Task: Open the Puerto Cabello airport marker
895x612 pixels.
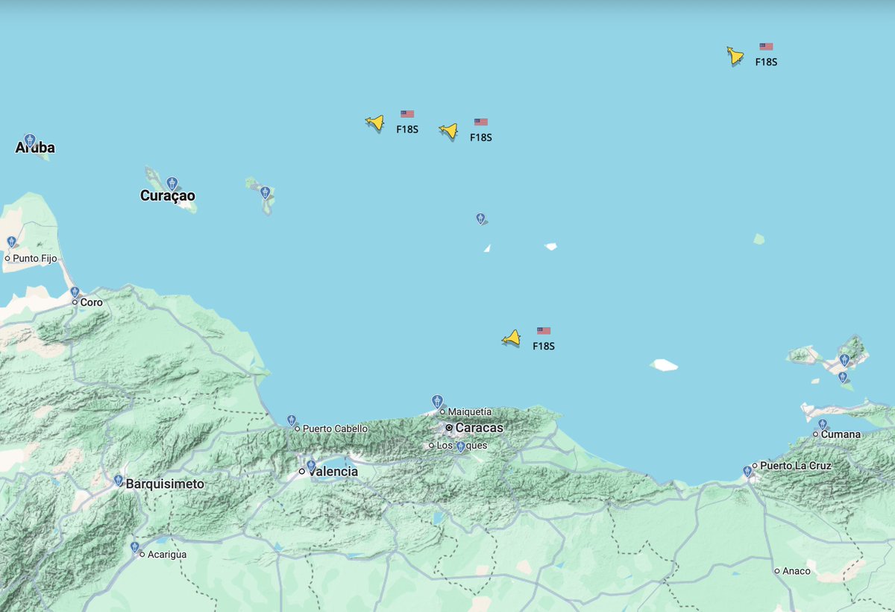Action: (291, 420)
